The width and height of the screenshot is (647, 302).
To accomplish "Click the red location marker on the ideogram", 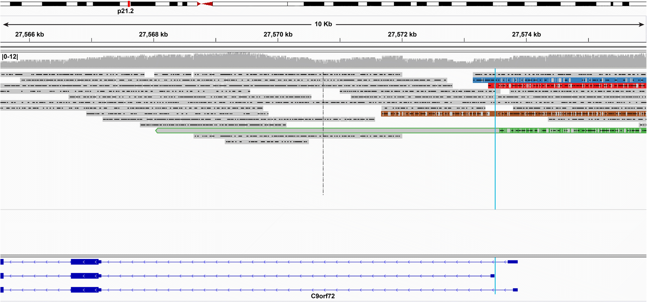I will pyautogui.click(x=129, y=4).
